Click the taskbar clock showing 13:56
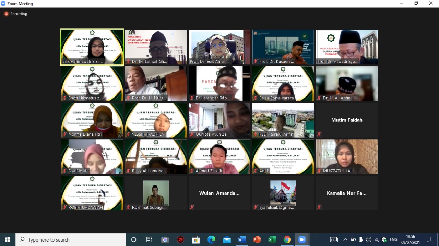 coord(410,239)
